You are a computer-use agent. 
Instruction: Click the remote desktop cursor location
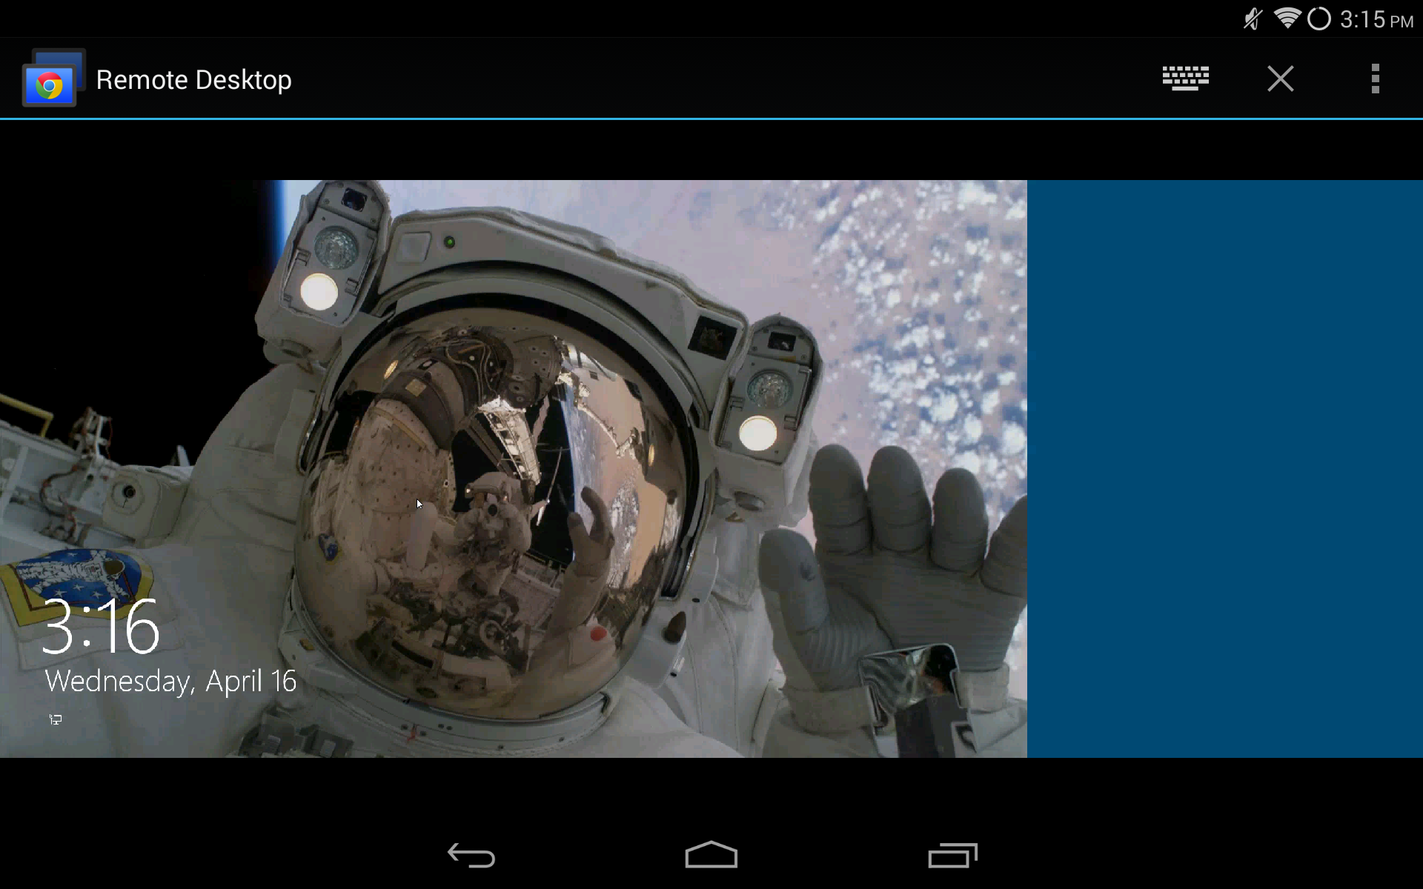[419, 504]
